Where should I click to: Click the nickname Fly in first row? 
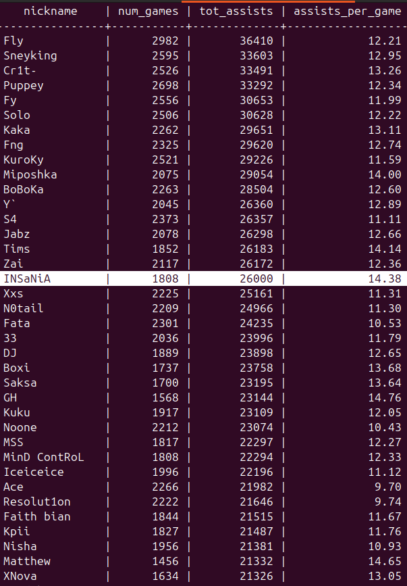point(13,41)
